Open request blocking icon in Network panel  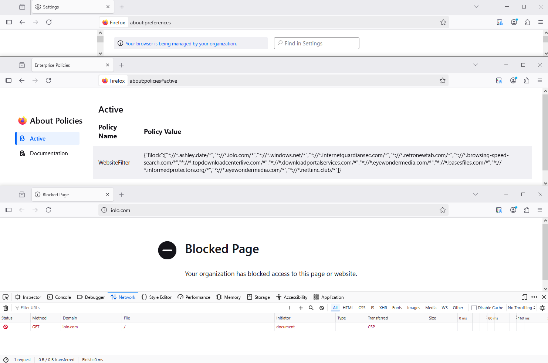tap(322, 308)
